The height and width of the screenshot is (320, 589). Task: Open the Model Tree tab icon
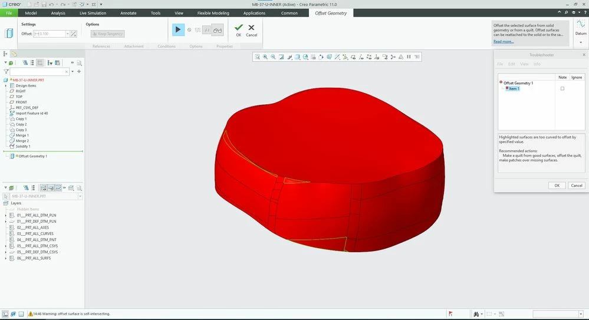[5, 54]
